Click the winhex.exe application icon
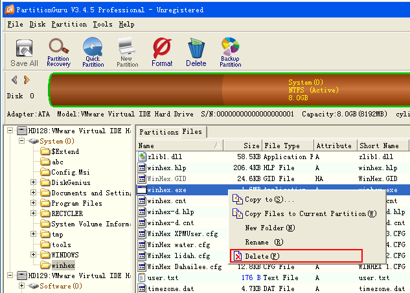The width and height of the screenshot is (410, 293). tap(142, 190)
